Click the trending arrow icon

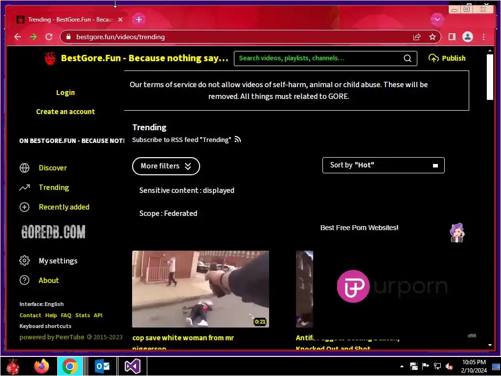pyautogui.click(x=24, y=188)
